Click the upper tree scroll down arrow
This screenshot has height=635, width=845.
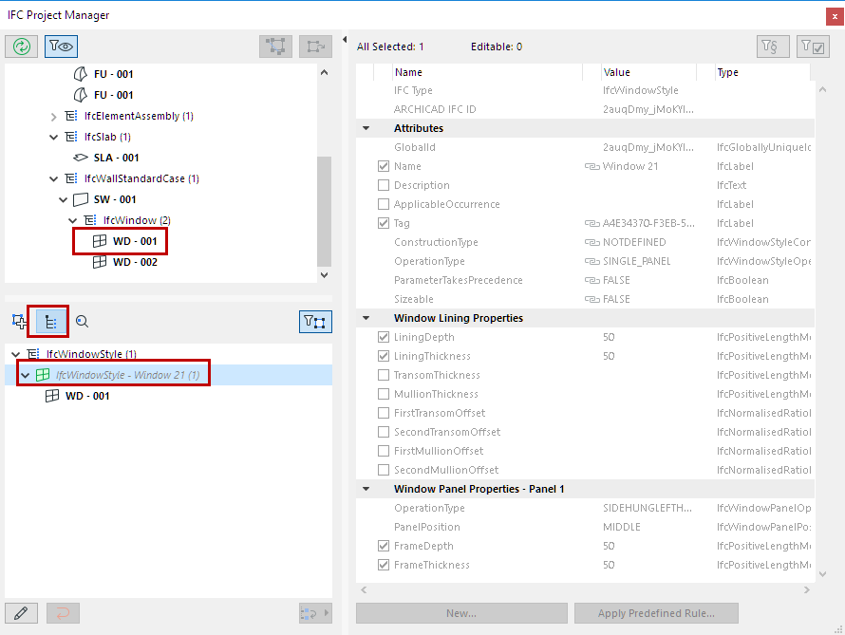[324, 274]
